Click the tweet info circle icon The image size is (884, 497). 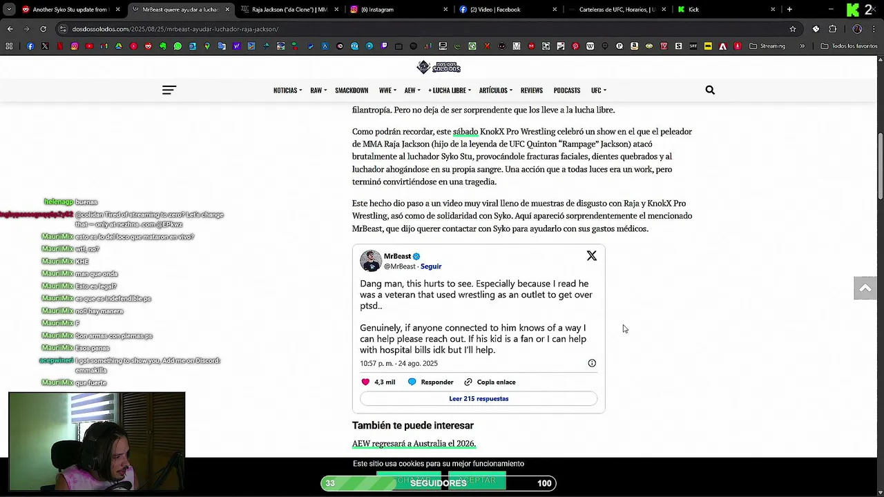(592, 363)
